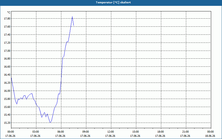The width and height of the screenshot is (222, 139).
Task: Select the 16,00 y-axis label
Action: pos(7,91)
